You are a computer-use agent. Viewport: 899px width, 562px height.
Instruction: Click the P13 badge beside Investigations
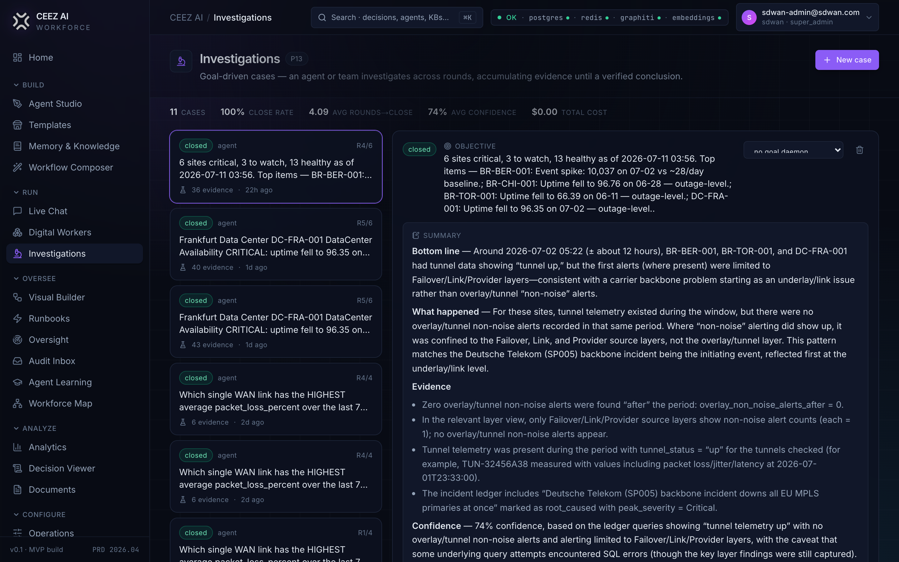click(296, 59)
